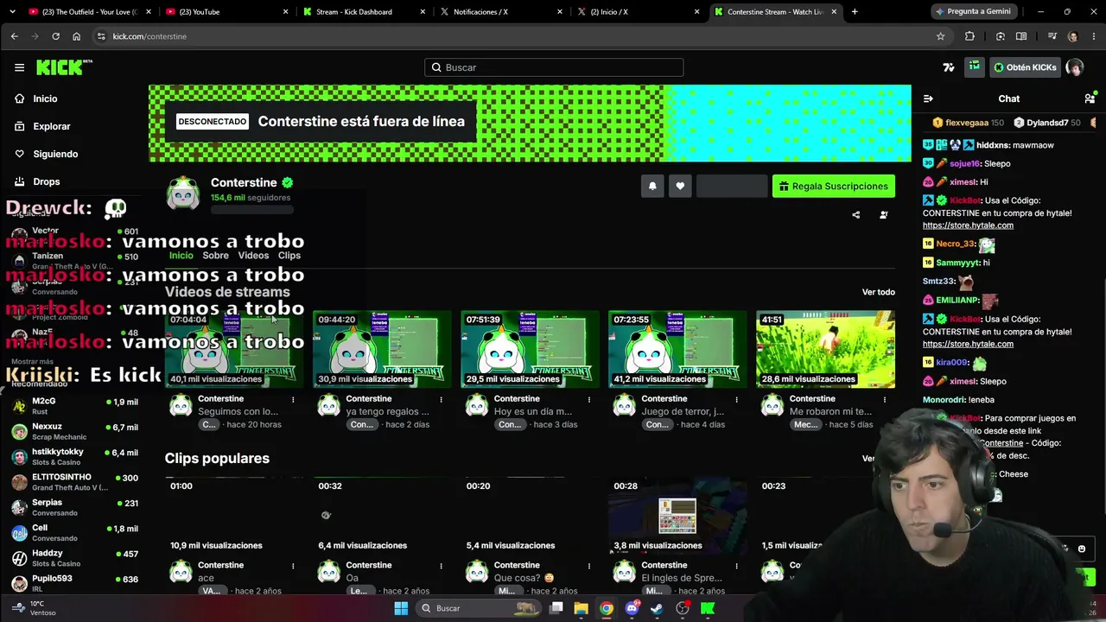The width and height of the screenshot is (1106, 622).
Task: Open the 07:23:55 stream video thumbnail
Action: tap(677, 349)
